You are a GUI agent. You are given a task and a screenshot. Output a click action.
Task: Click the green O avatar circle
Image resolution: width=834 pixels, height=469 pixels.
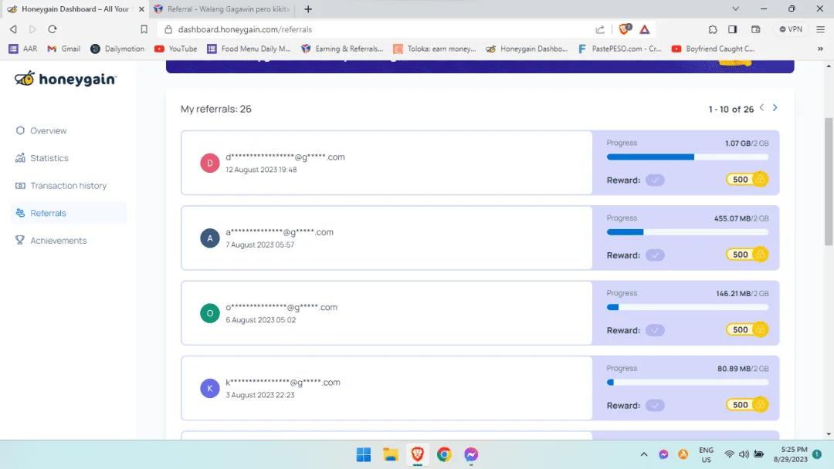pyautogui.click(x=210, y=313)
